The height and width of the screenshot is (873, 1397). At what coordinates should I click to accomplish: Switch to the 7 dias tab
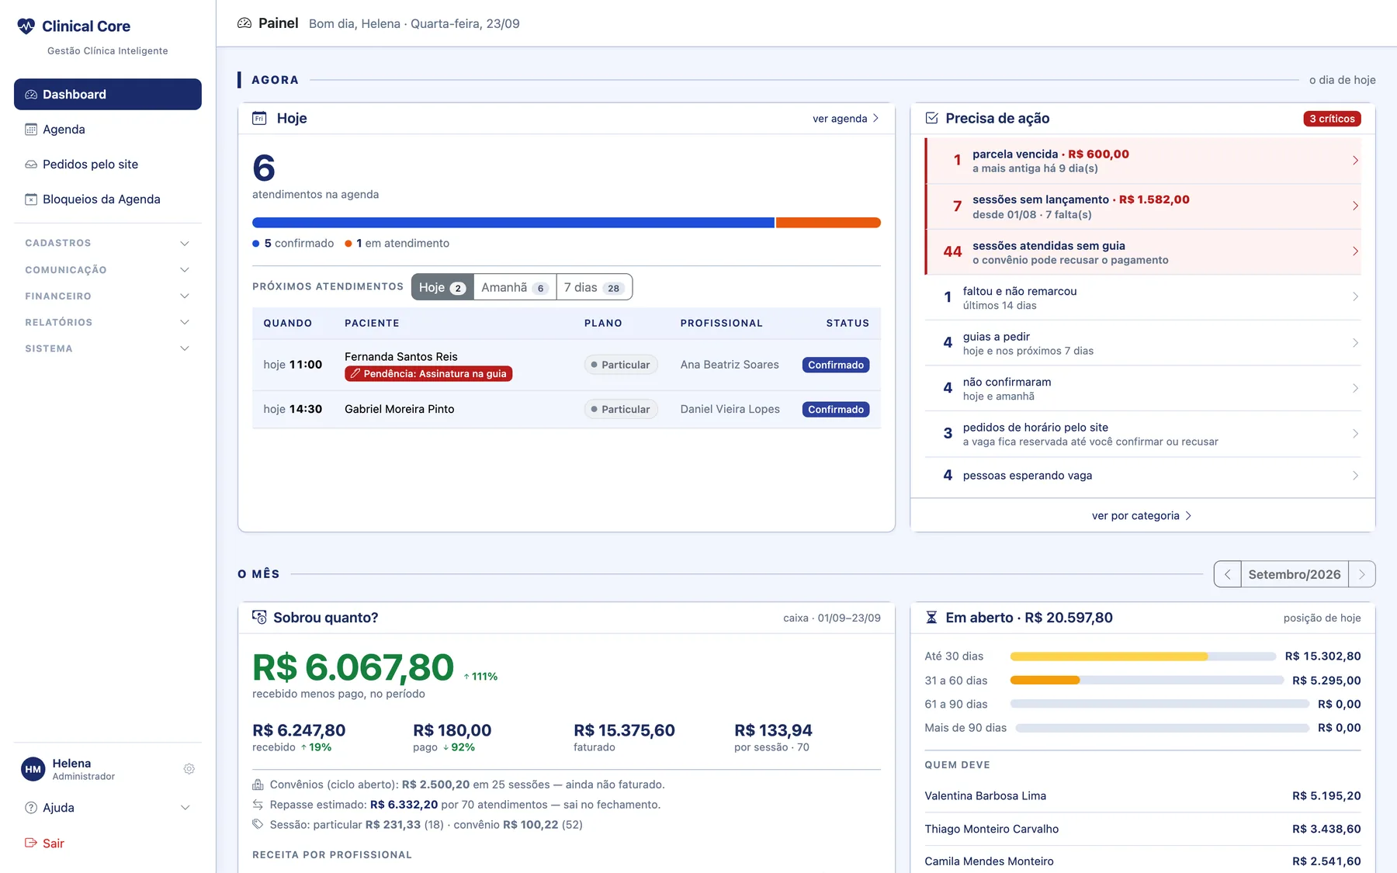click(x=595, y=287)
